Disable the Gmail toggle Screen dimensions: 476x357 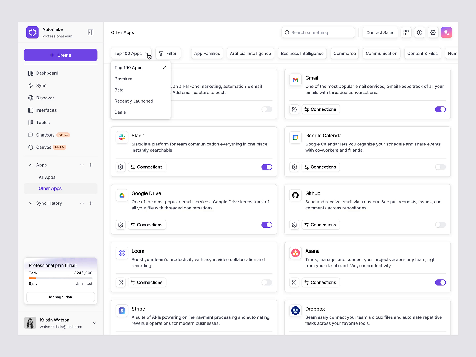440,109
